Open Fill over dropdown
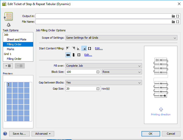This screenshot has height=140, width=183. 104,66
